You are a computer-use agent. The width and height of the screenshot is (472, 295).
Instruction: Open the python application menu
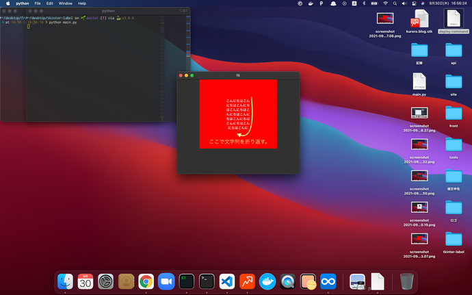[x=23, y=3]
